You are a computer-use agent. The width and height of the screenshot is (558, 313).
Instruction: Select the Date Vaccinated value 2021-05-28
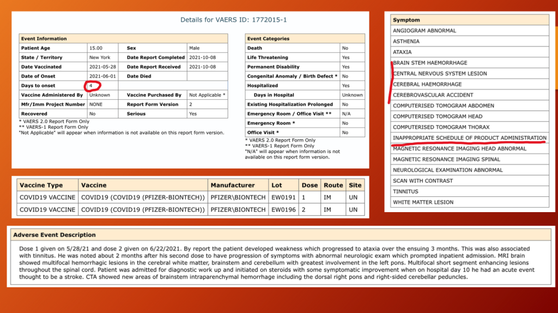pos(102,67)
